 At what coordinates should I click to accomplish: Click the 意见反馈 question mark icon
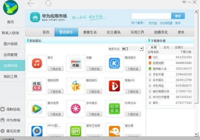pos(3,131)
